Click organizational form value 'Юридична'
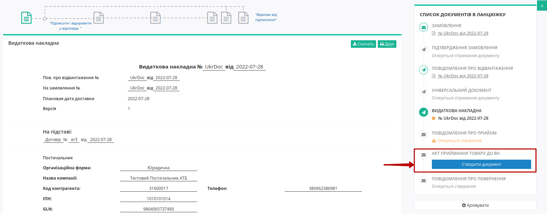 159,168
